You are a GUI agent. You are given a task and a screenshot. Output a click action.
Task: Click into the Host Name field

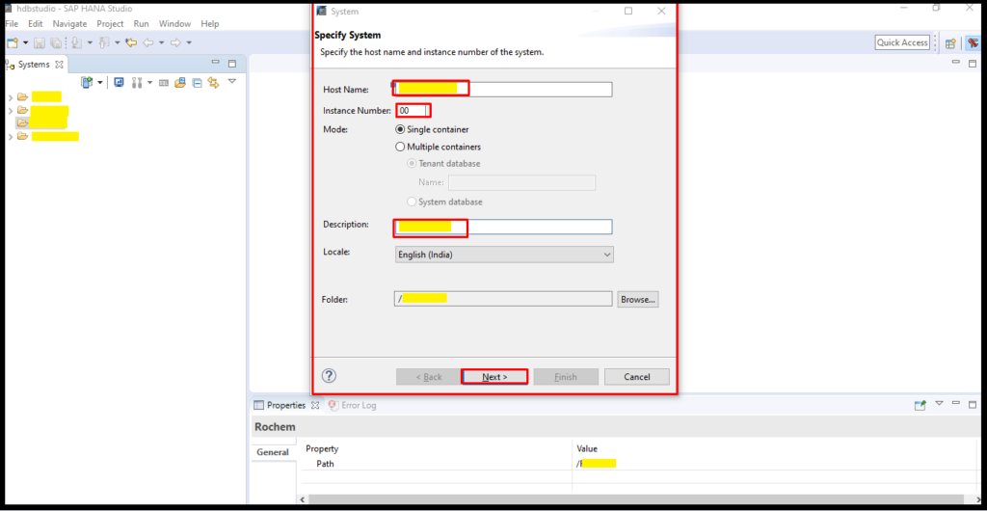[503, 90]
